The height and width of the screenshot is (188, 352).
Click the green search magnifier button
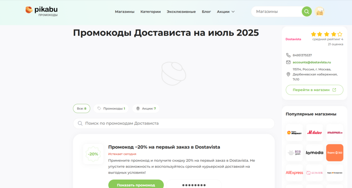[307, 11]
